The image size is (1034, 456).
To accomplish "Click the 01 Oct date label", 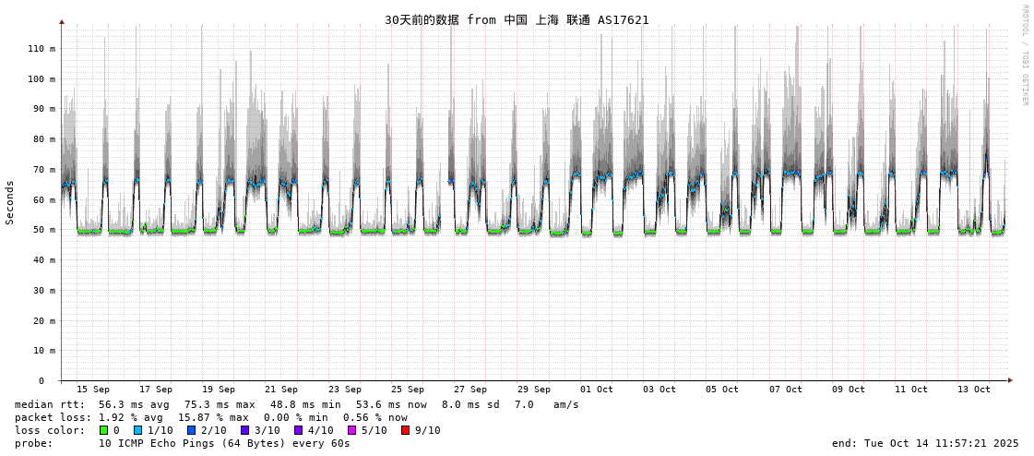I will coord(597,390).
